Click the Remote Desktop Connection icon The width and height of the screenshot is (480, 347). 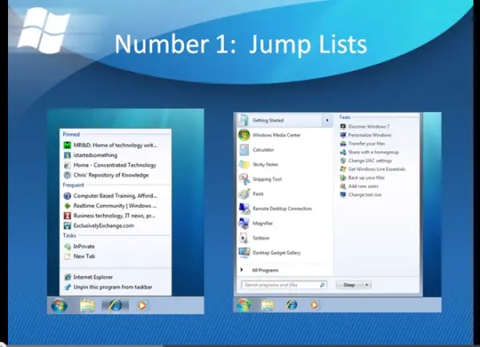[x=244, y=209]
